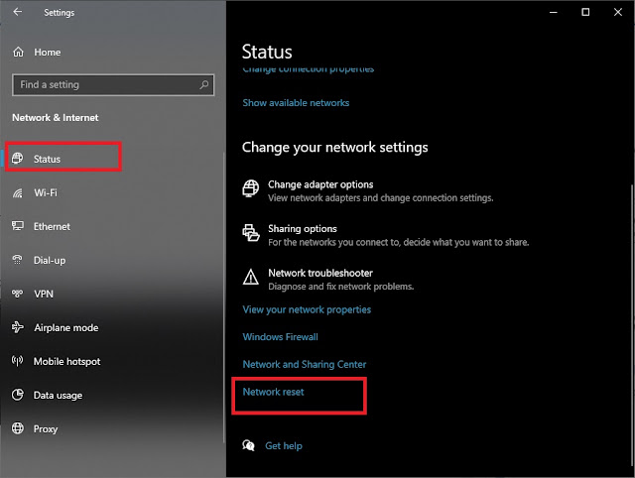Click the Status globe icon in sidebar
The width and height of the screenshot is (635, 478).
point(18,159)
